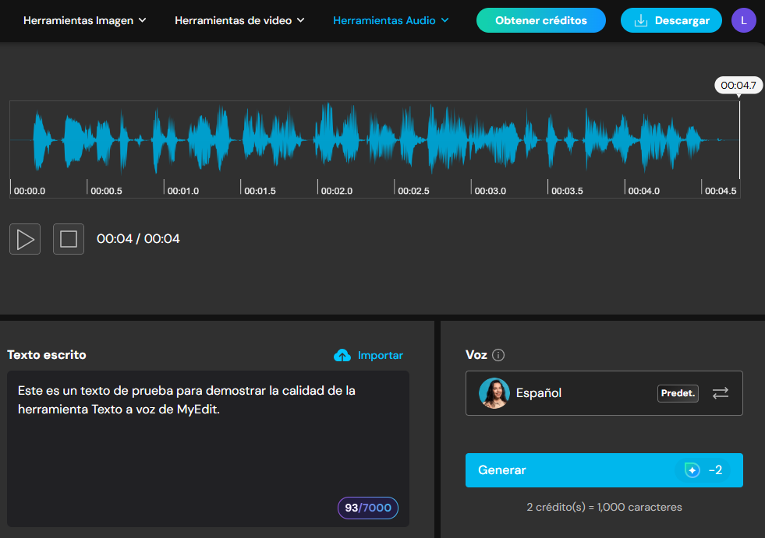This screenshot has height=538, width=765.
Task: Click the 93/7000 character counter
Action: (x=368, y=508)
